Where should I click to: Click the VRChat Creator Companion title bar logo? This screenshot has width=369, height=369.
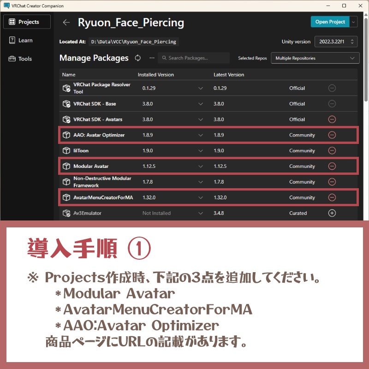tap(6, 6)
